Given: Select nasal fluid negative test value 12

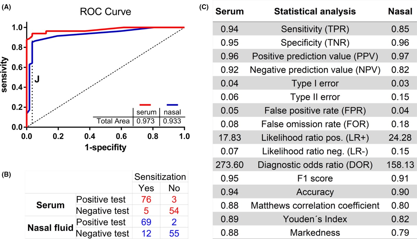Looking at the screenshot, I should coord(146,233).
